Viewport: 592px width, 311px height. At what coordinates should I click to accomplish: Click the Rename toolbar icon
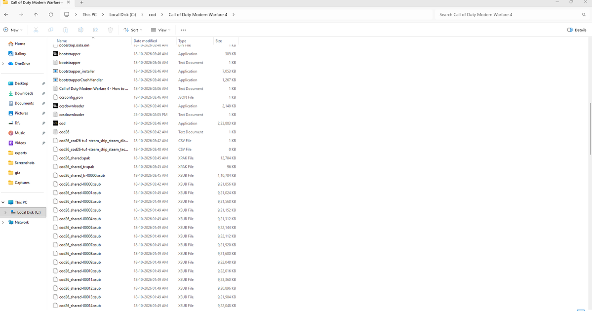[x=80, y=30]
